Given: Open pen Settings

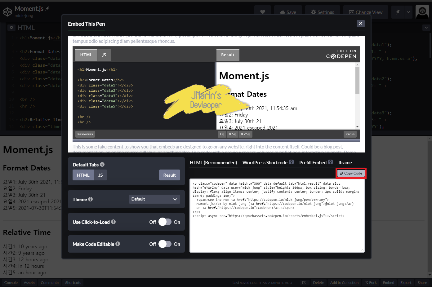Looking at the screenshot, I should (x=323, y=12).
